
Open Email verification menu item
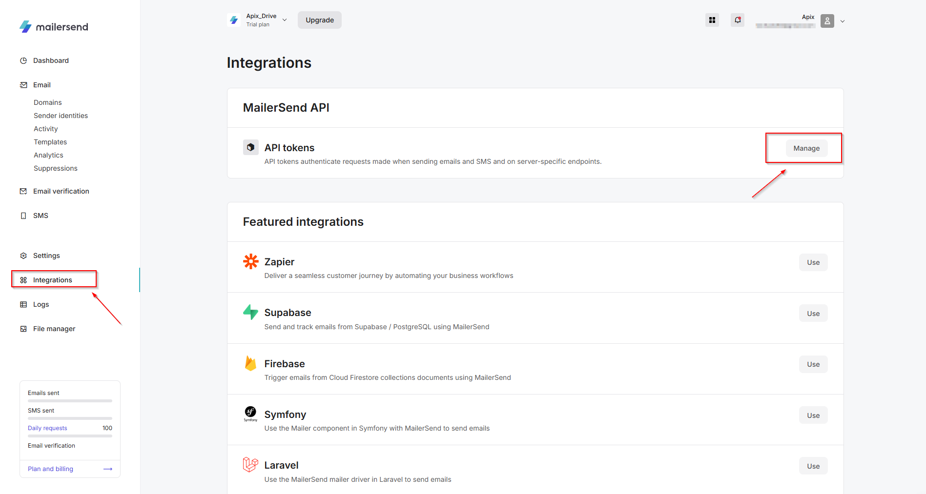pos(61,191)
